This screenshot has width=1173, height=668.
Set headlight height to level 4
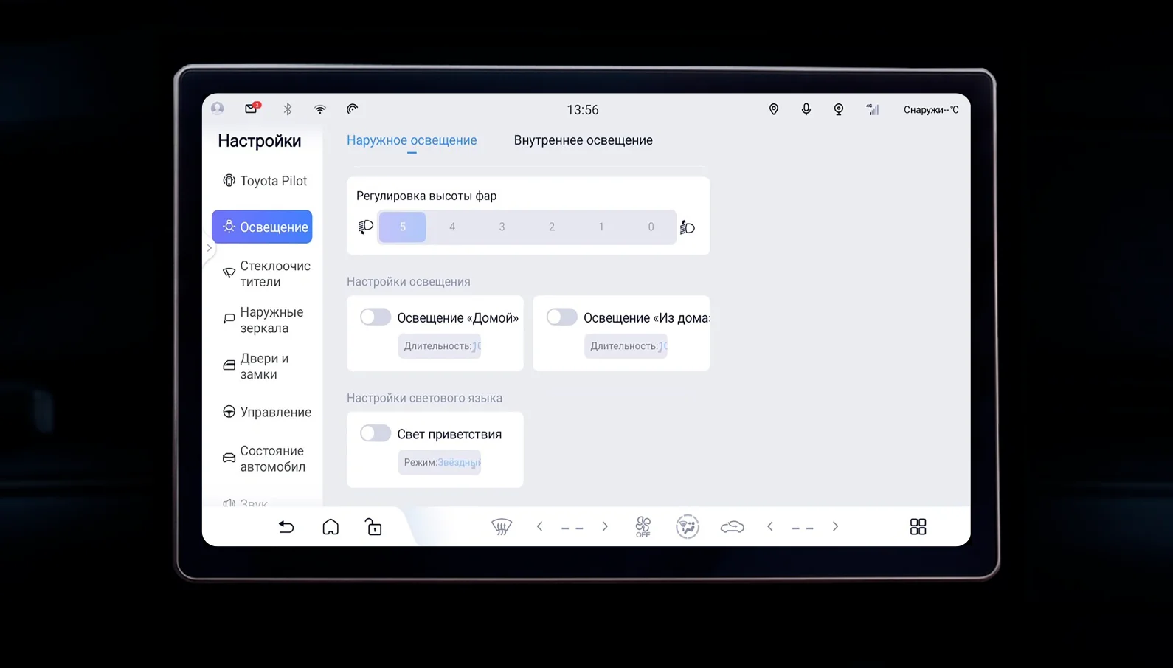452,227
